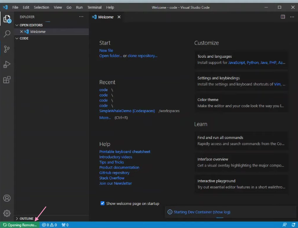The image size is (298, 228).
Task: Click the Java language support link
Action: coord(264,63)
